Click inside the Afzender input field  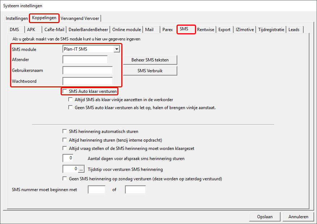[x=86, y=60]
